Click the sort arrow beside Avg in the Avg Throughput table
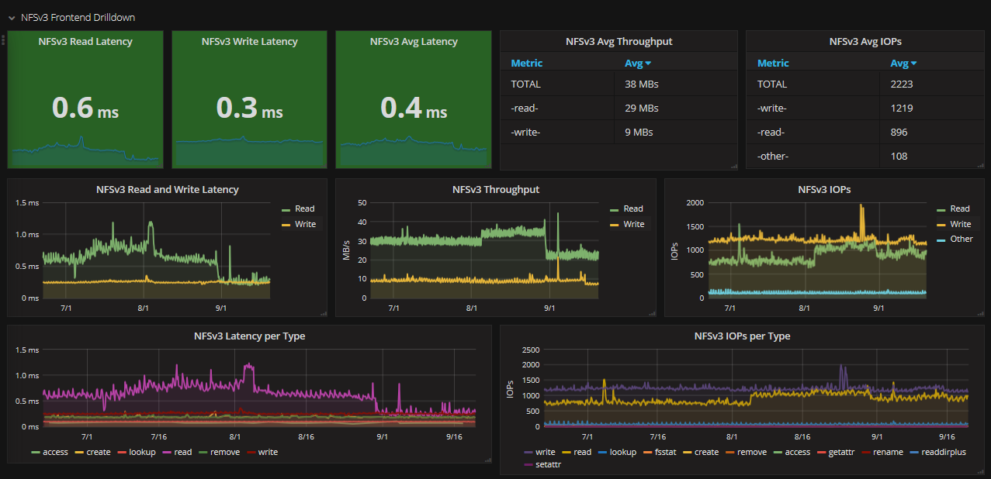Screen dimensions: 991x479 pos(648,64)
